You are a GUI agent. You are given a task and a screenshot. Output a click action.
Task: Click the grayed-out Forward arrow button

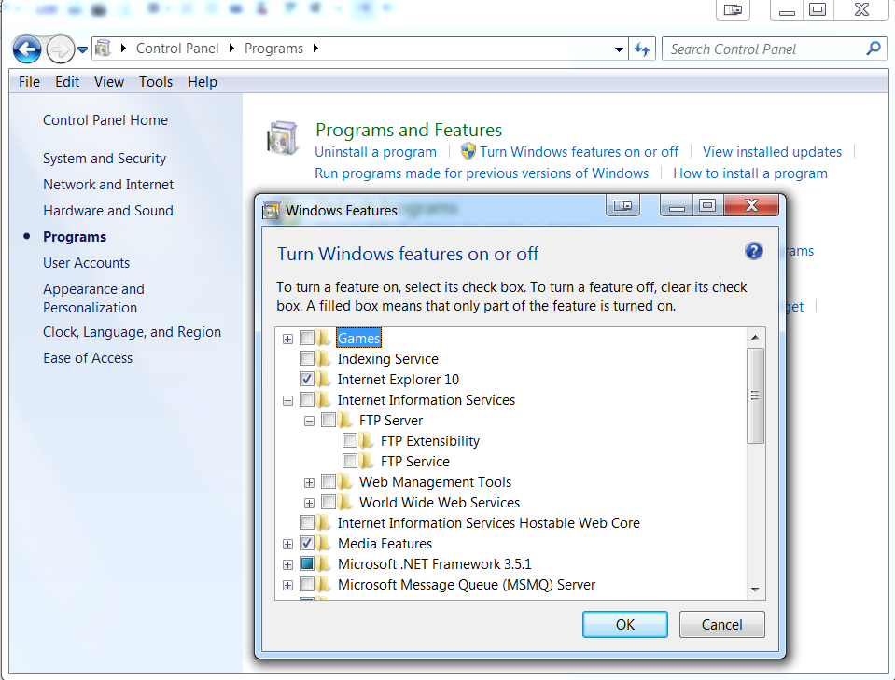click(x=60, y=49)
